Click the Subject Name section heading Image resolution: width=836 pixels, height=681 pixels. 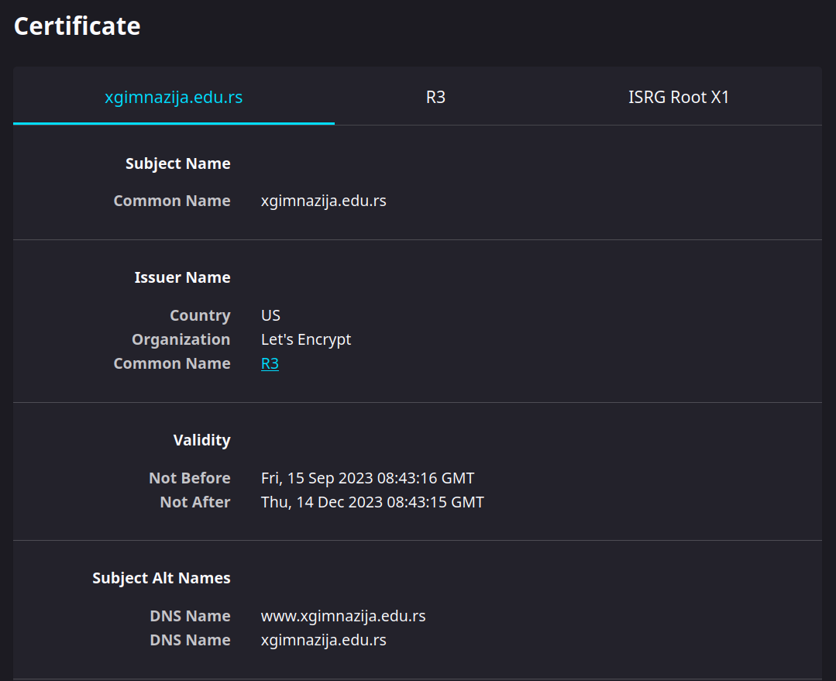(x=178, y=163)
